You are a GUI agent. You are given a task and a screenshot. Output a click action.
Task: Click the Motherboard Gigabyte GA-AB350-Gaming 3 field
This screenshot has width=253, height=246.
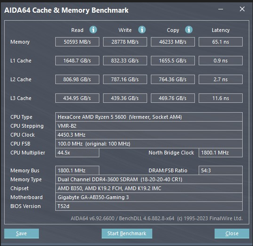[149, 197]
